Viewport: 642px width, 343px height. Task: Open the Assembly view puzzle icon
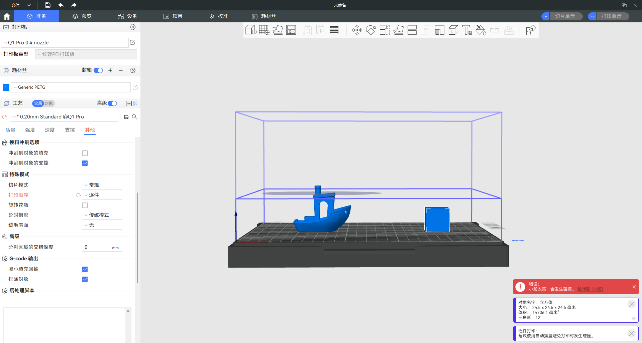(x=531, y=30)
